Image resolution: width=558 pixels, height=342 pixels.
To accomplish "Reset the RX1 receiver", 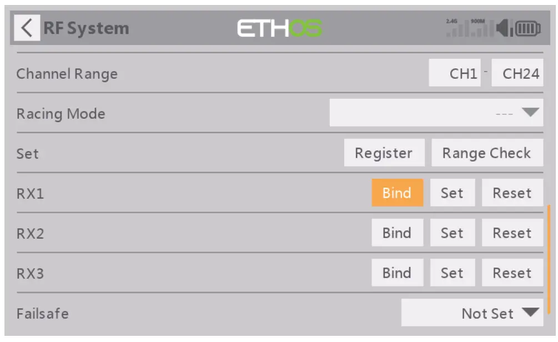I will pyautogui.click(x=512, y=193).
